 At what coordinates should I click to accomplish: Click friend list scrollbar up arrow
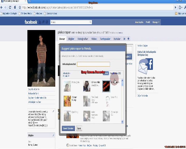coord(122,80)
